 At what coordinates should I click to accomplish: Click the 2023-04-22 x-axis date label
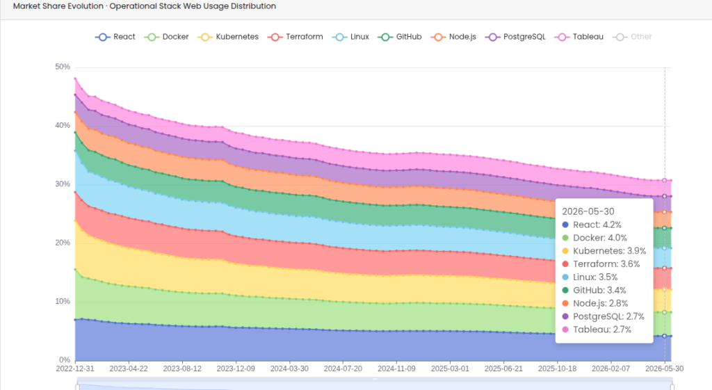point(129,368)
